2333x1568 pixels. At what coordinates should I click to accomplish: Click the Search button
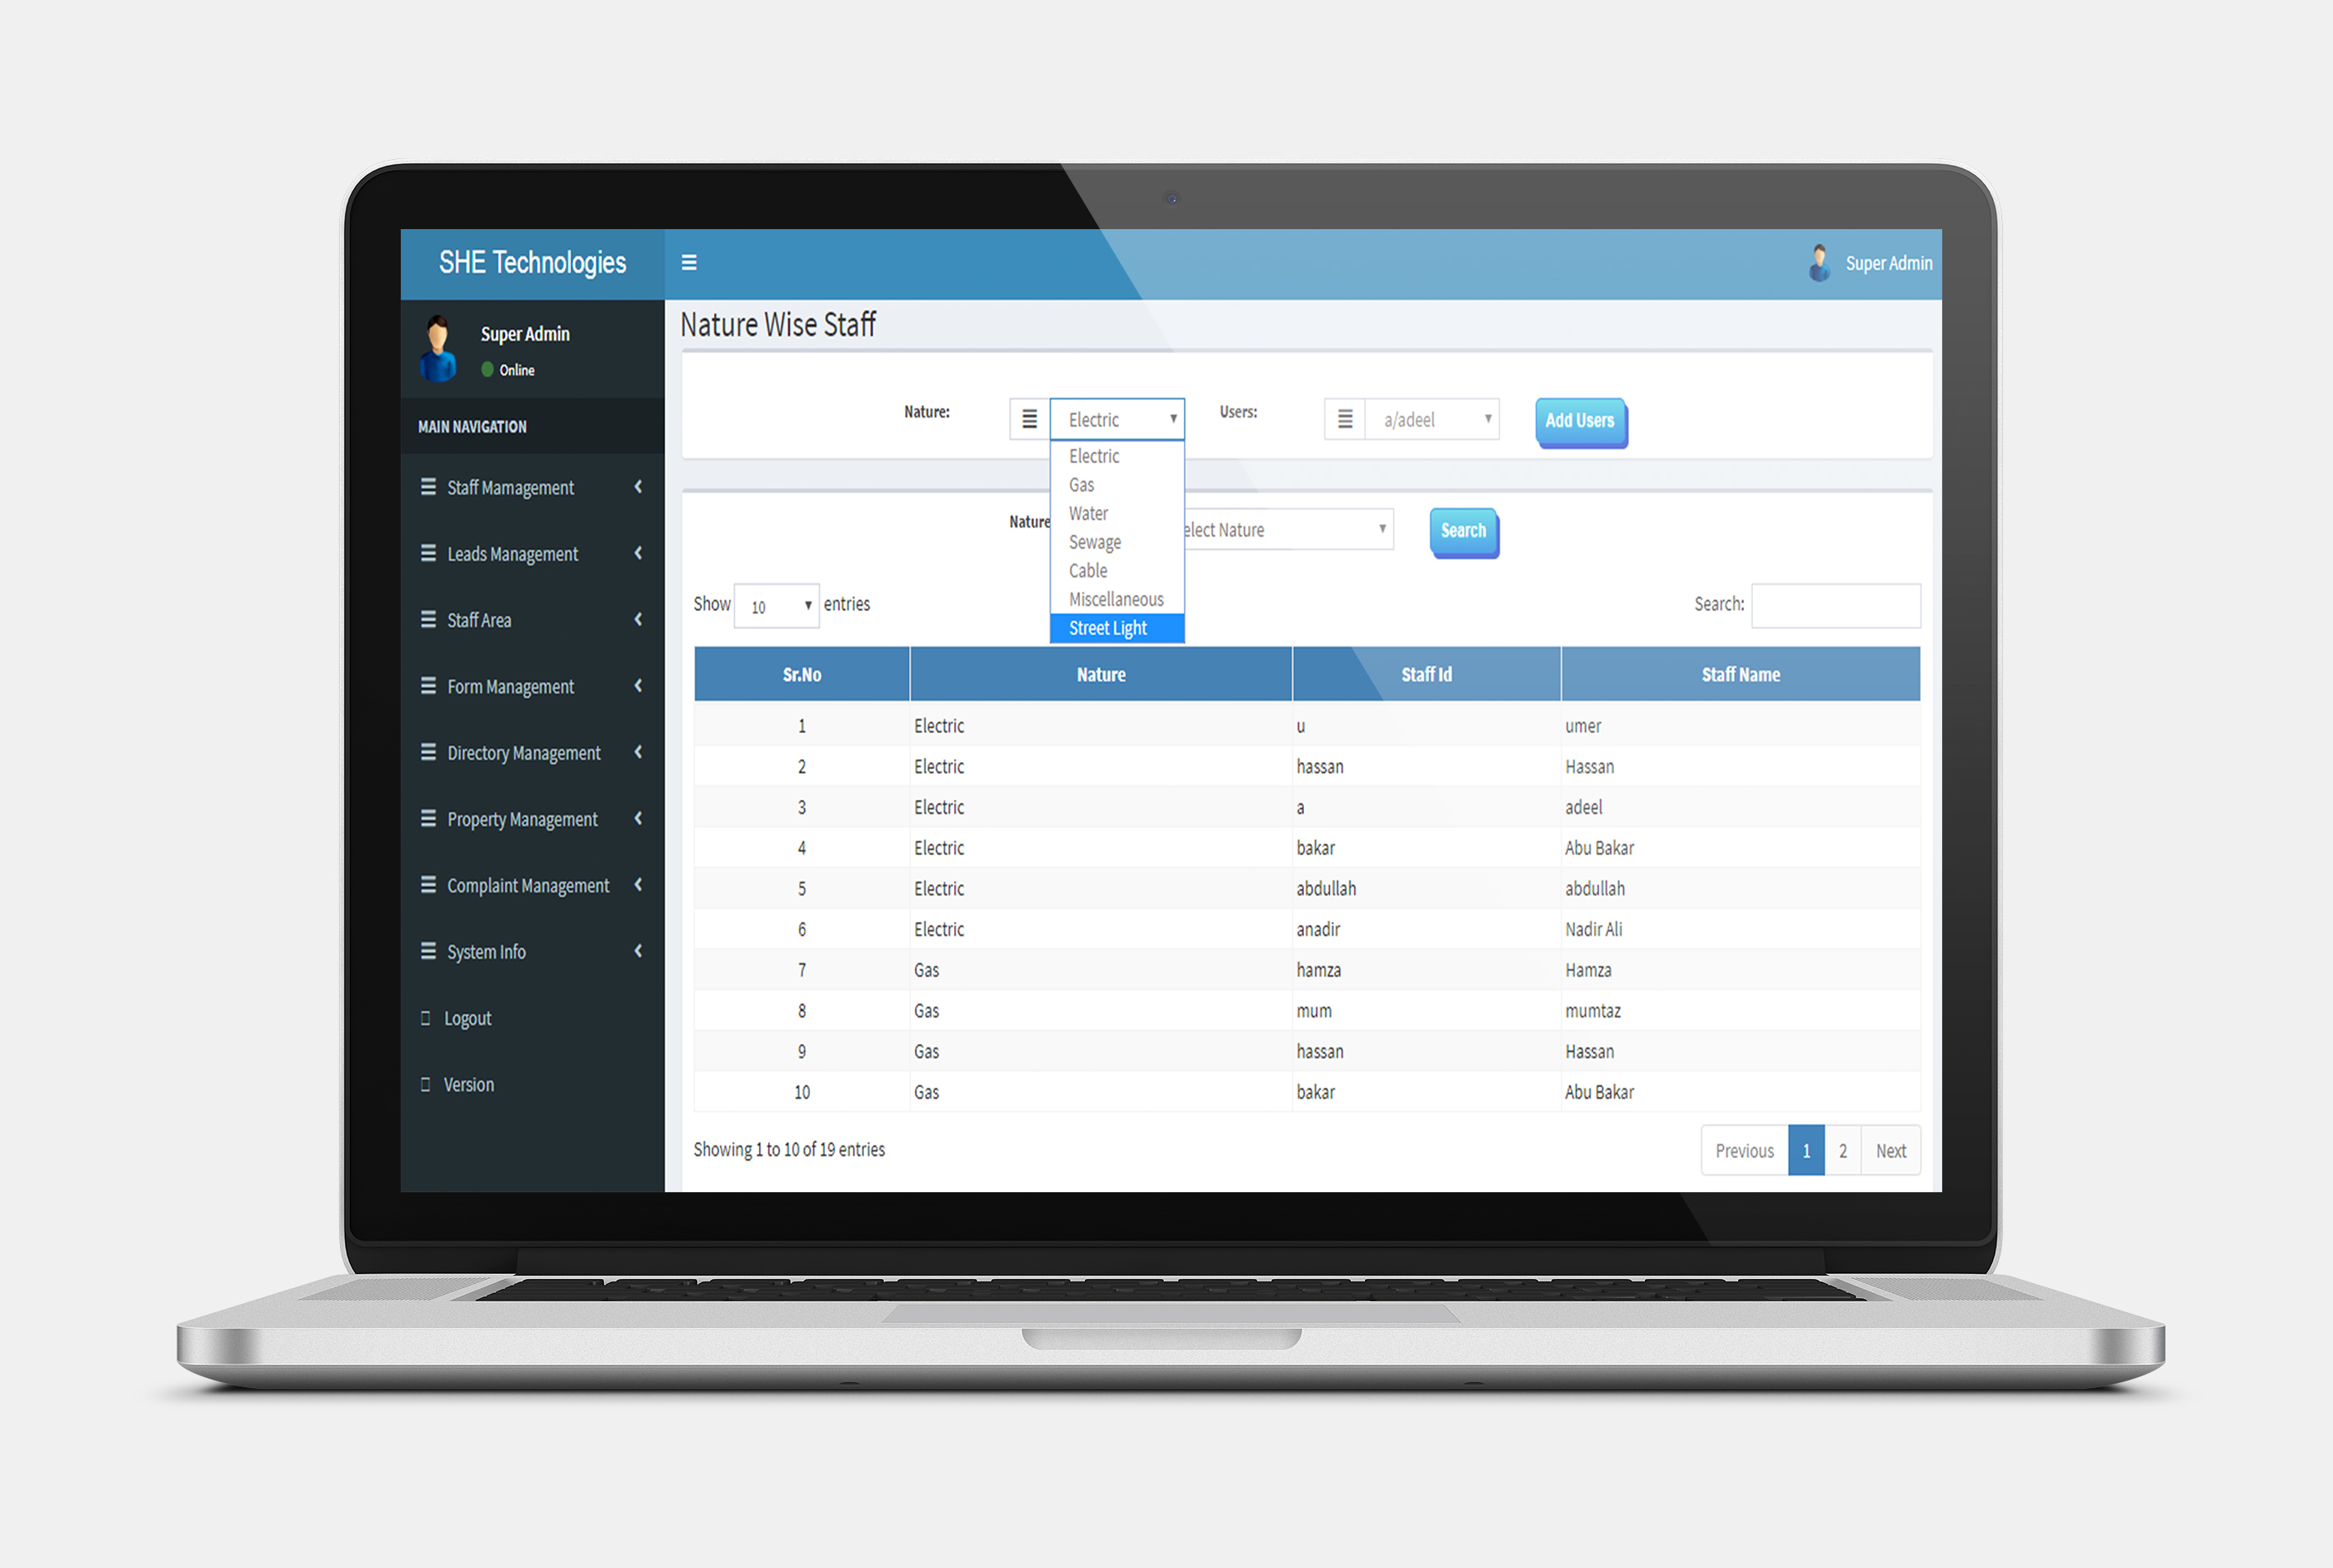pos(1461,528)
